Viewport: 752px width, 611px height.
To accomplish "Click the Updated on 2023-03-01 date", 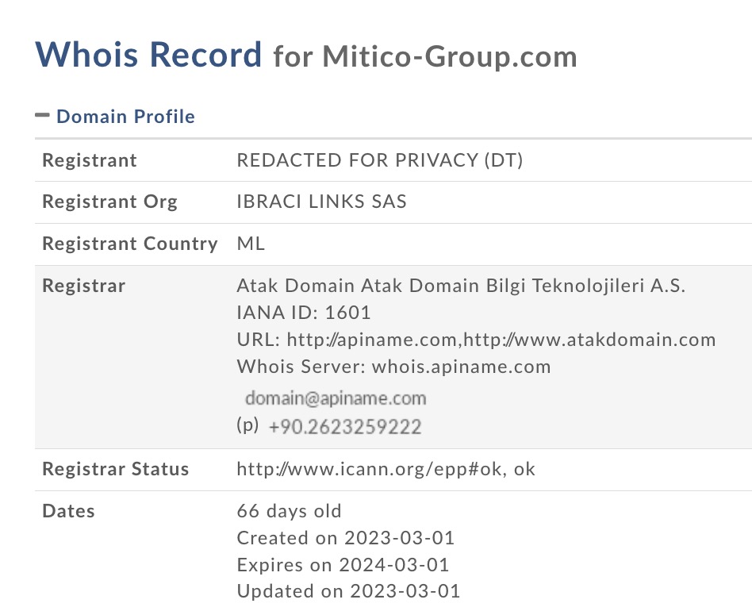I will (348, 591).
